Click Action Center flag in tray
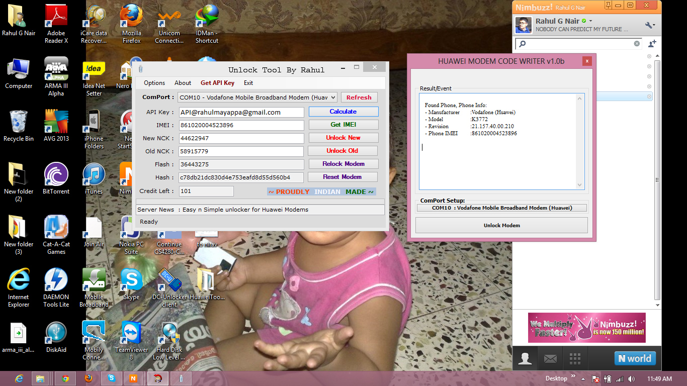This screenshot has width=687, height=386. point(595,379)
